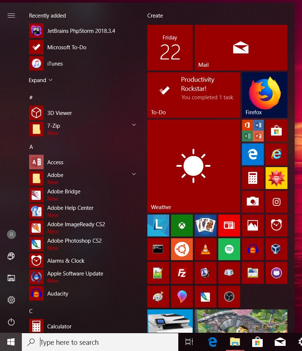Open File Explorer from the taskbar
The image size is (302, 351).
click(235, 342)
